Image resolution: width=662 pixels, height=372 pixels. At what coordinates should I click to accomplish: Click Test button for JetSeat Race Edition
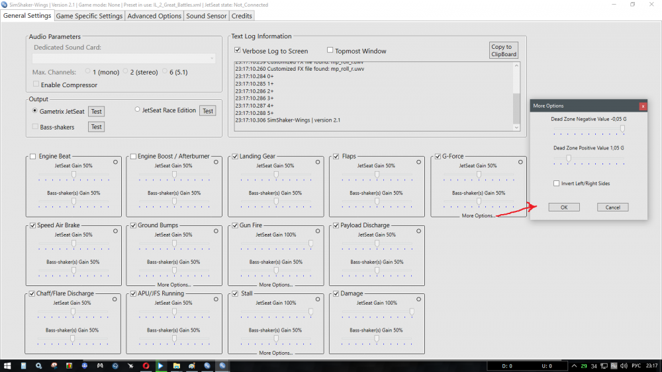click(208, 111)
